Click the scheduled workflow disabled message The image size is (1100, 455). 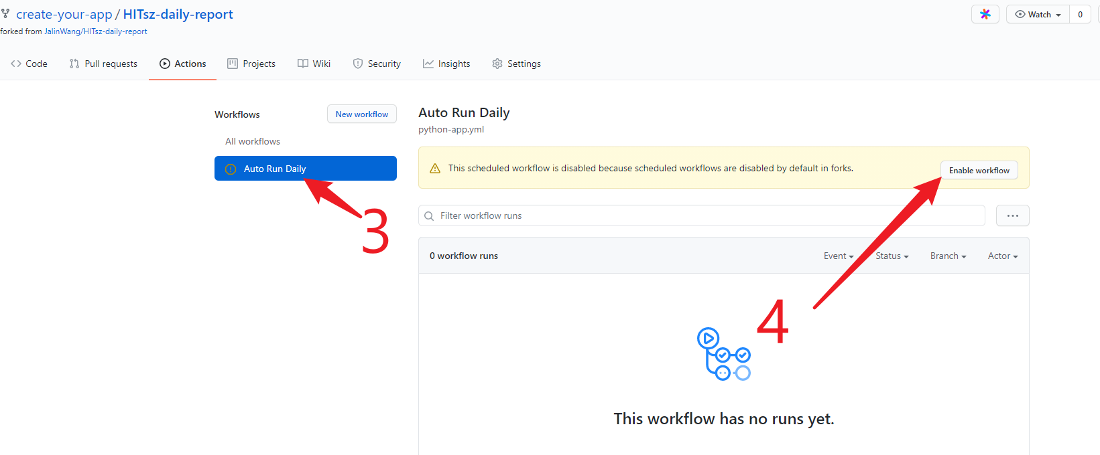tap(651, 168)
